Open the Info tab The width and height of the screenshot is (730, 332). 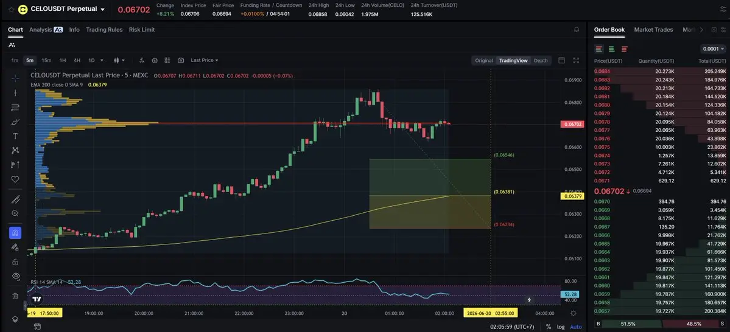[74, 30]
